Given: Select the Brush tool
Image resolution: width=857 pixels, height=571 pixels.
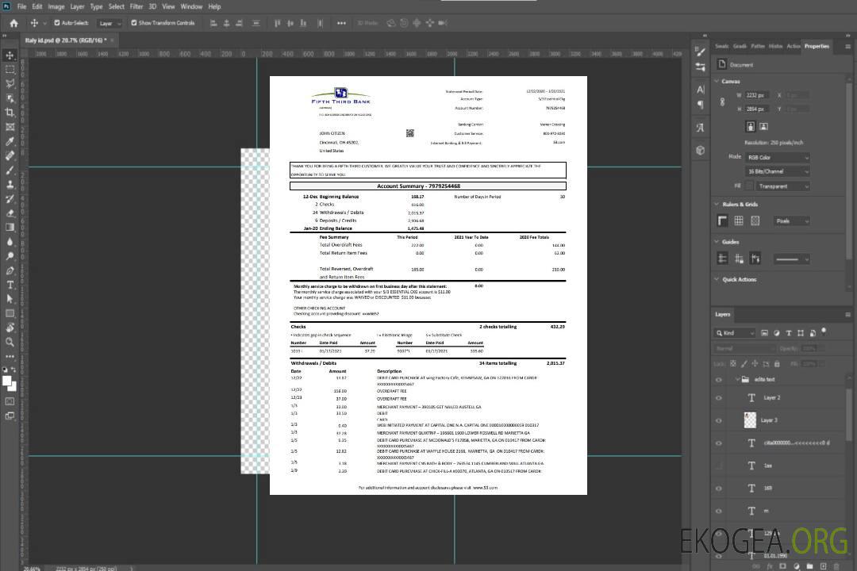Looking at the screenshot, I should 10,170.
